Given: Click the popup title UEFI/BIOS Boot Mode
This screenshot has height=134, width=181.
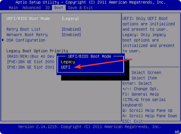Looking at the screenshot, I should point(89,56).
